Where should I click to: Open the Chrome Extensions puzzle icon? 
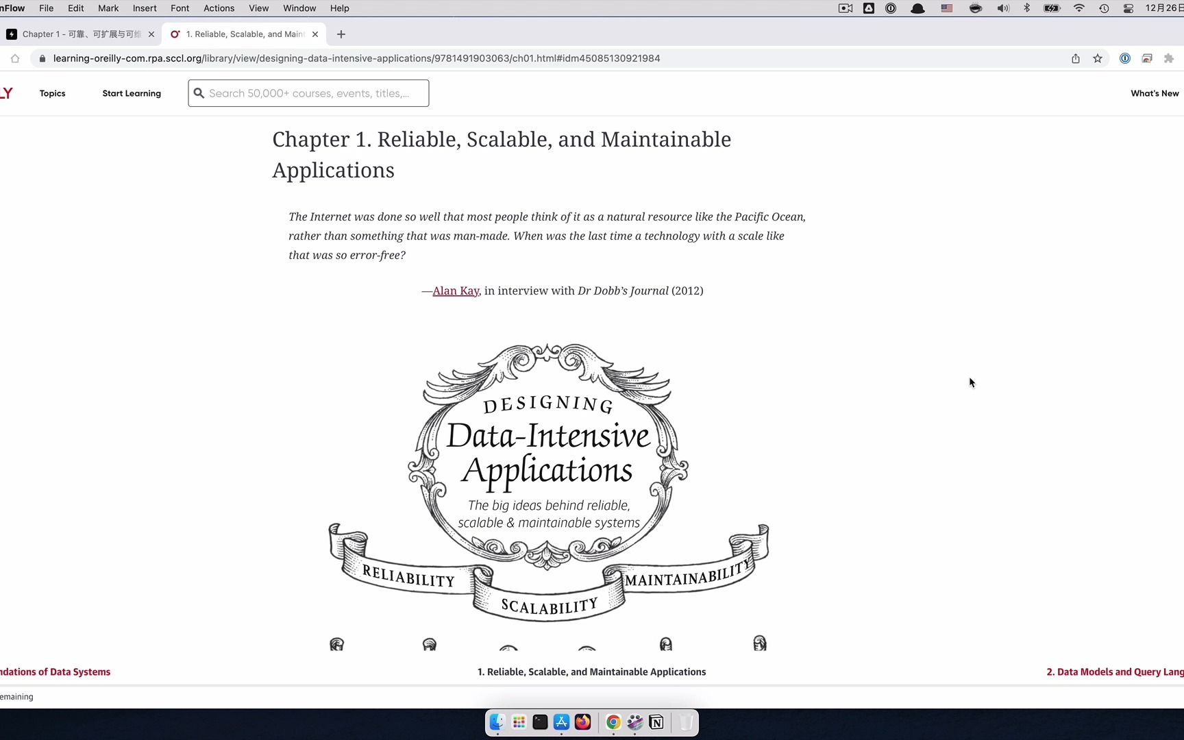1169,58
